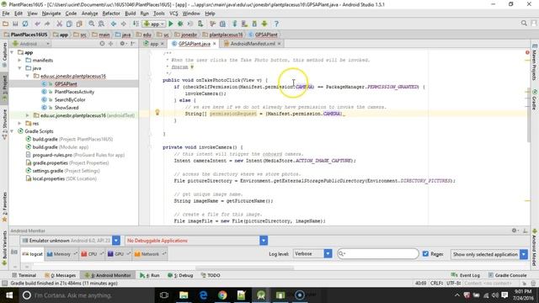This screenshot has width=539, height=303.
Task: Open the AVD Manager icon
Action: tap(244, 24)
